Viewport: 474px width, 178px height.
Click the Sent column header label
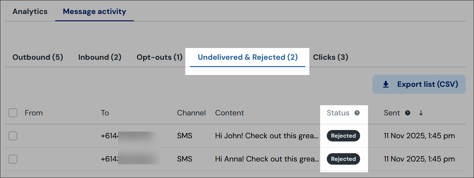point(392,113)
